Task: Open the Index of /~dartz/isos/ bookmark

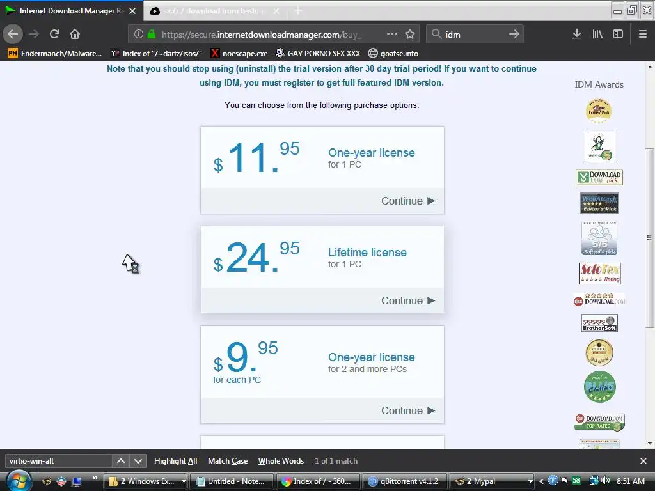Action: (157, 54)
